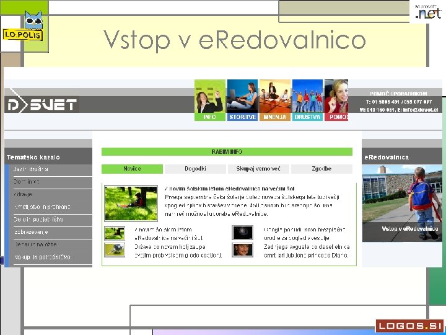Screen dimensions: 446x335
Task: Open the DRUŠTVA section banner
Action: point(307,100)
